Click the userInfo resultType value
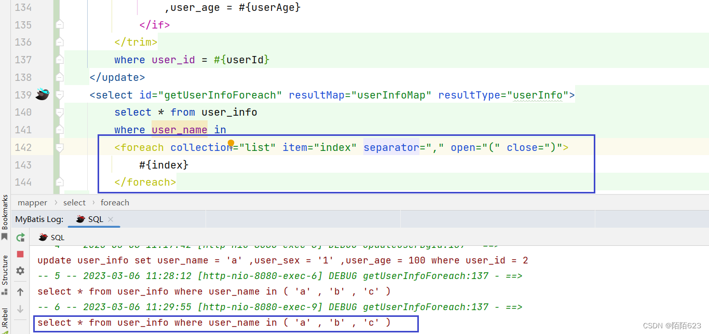Image resolution: width=709 pixels, height=334 pixels. 538,95
